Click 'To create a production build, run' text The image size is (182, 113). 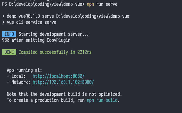click(45, 100)
